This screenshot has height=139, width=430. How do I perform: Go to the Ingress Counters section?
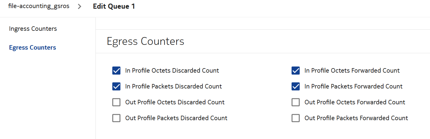click(x=33, y=29)
